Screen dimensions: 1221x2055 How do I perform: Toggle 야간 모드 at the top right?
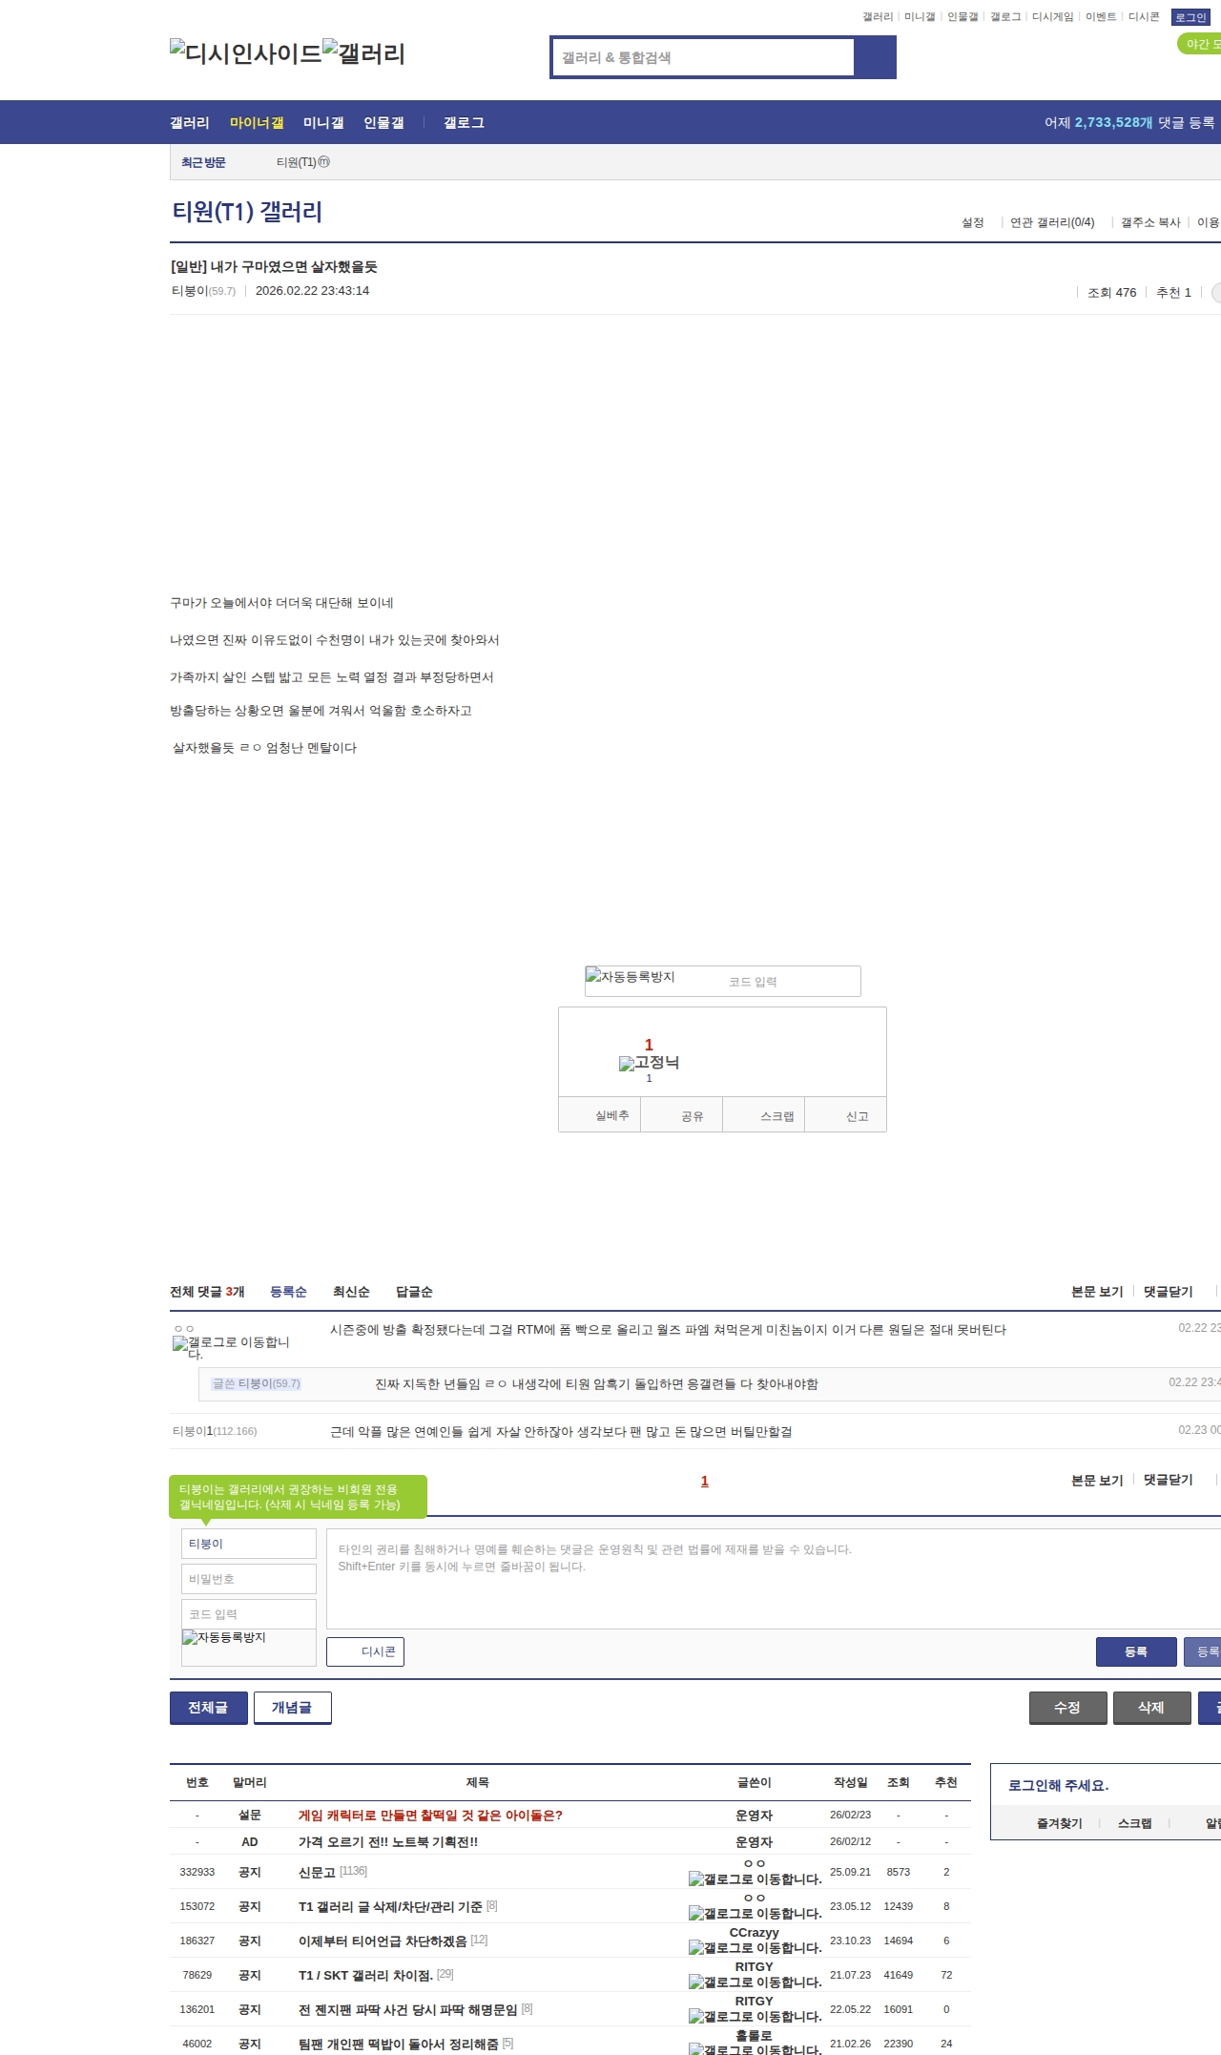pos(1200,44)
